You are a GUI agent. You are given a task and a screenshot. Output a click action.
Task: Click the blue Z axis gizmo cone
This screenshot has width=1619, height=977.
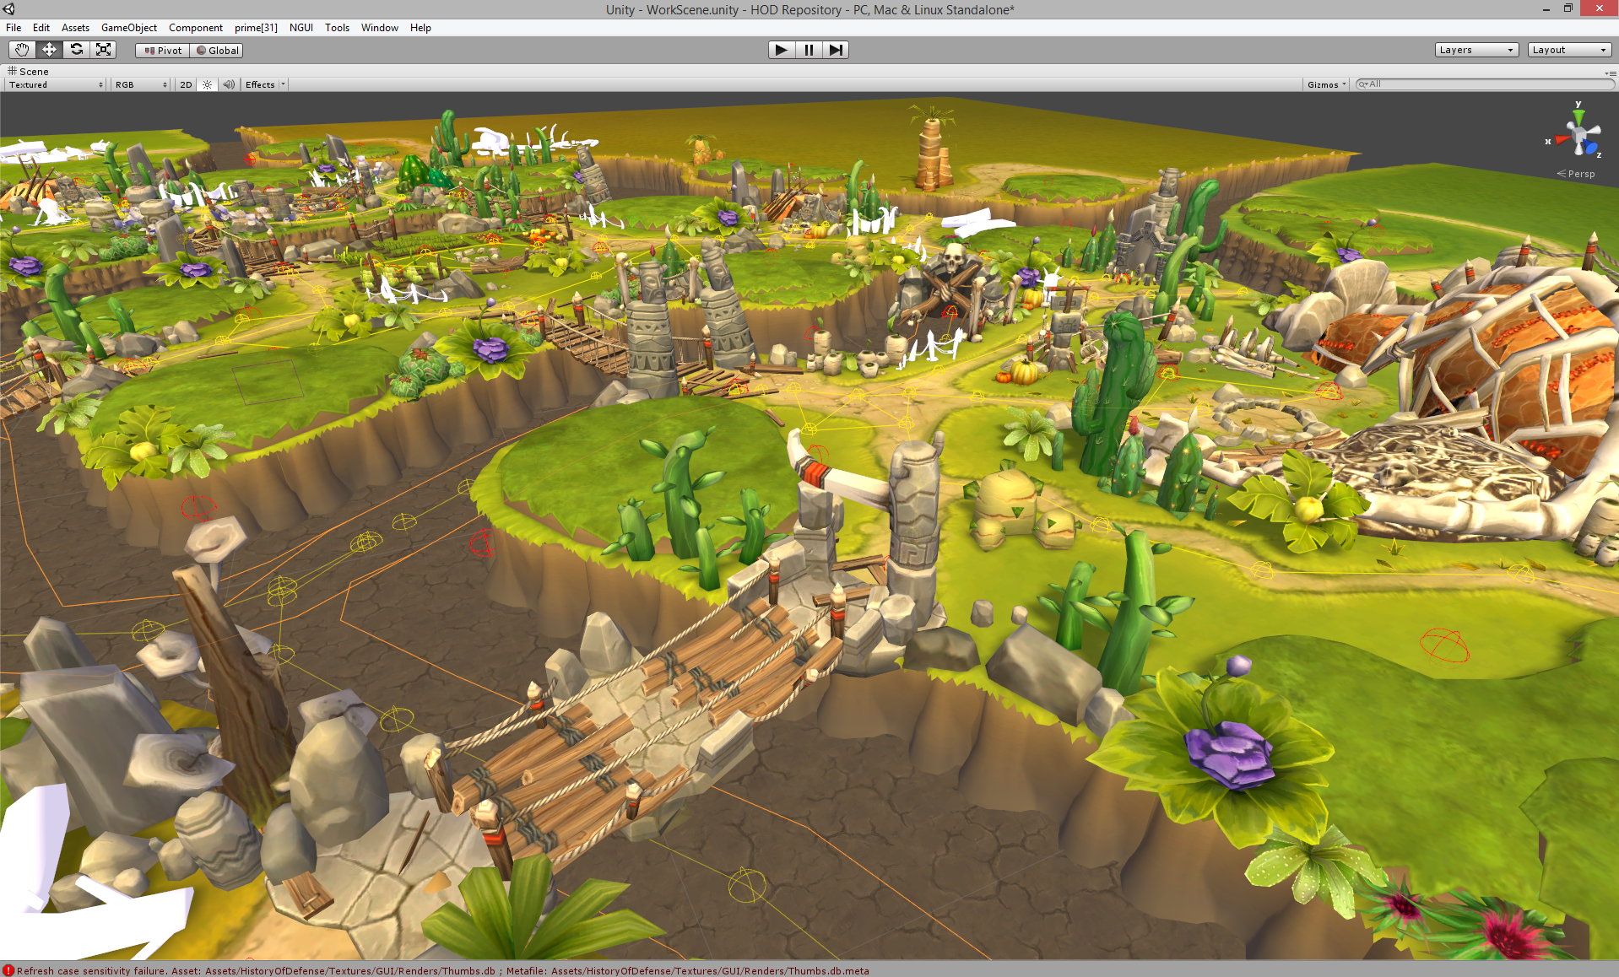coord(1590,148)
